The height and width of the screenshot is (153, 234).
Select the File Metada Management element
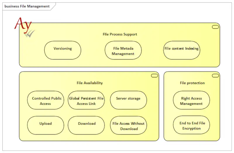tap(123, 50)
